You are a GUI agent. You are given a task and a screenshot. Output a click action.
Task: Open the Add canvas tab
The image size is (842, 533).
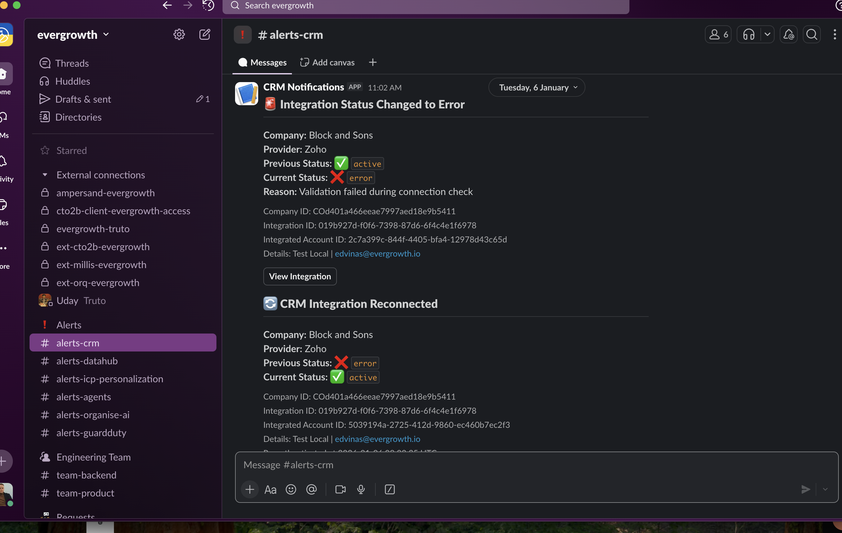pos(327,62)
